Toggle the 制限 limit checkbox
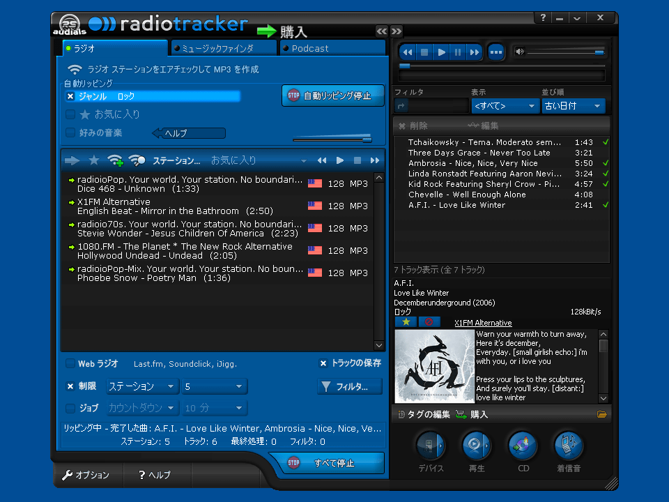This screenshot has height=502, width=669. coord(70,386)
